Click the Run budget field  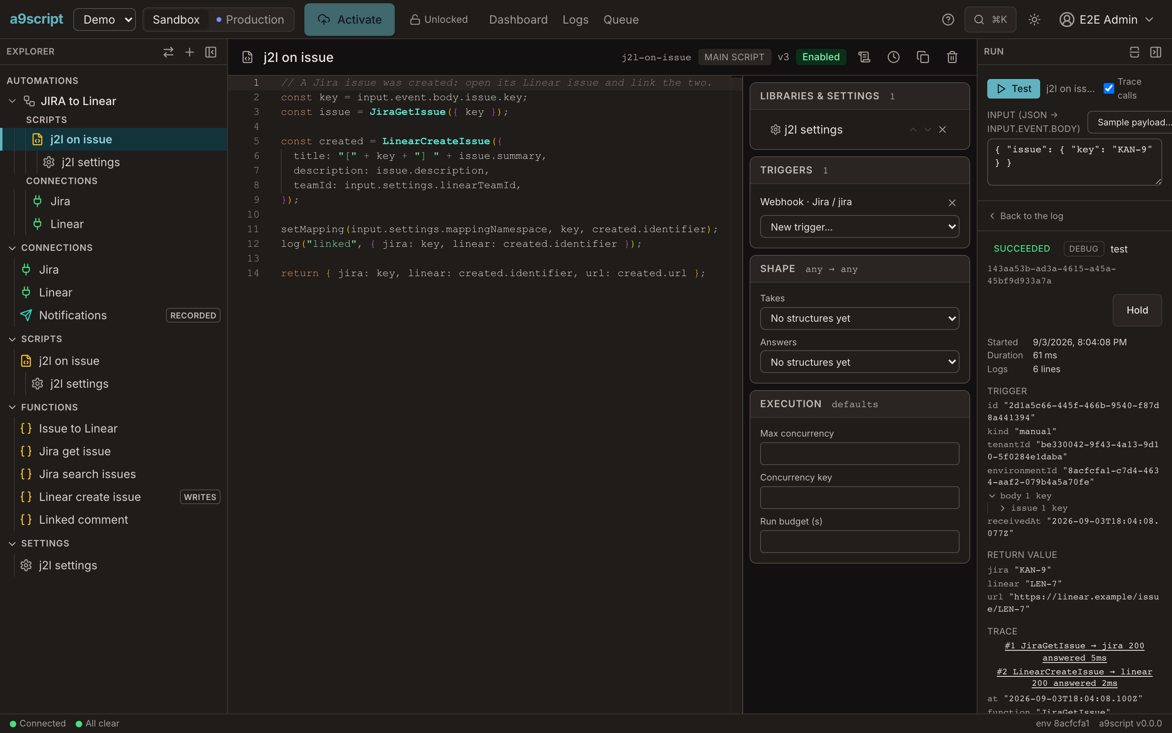click(859, 542)
